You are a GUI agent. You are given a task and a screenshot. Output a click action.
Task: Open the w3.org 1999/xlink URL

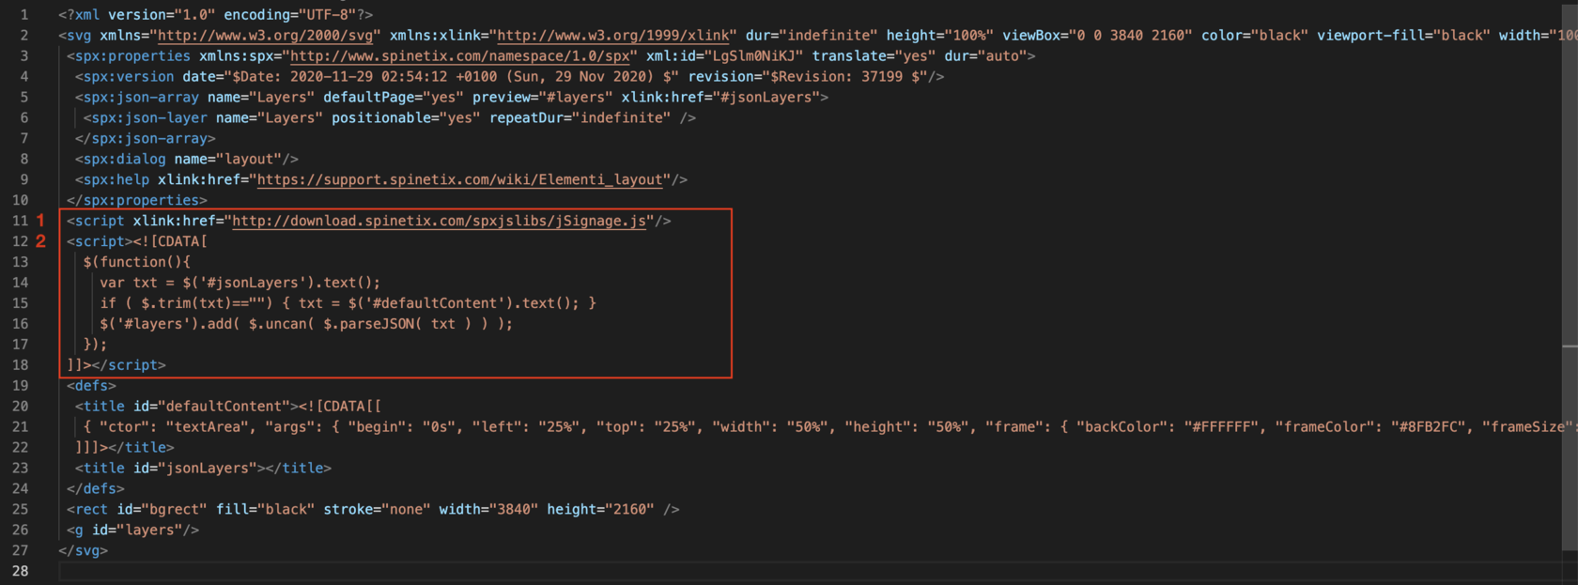[616, 36]
